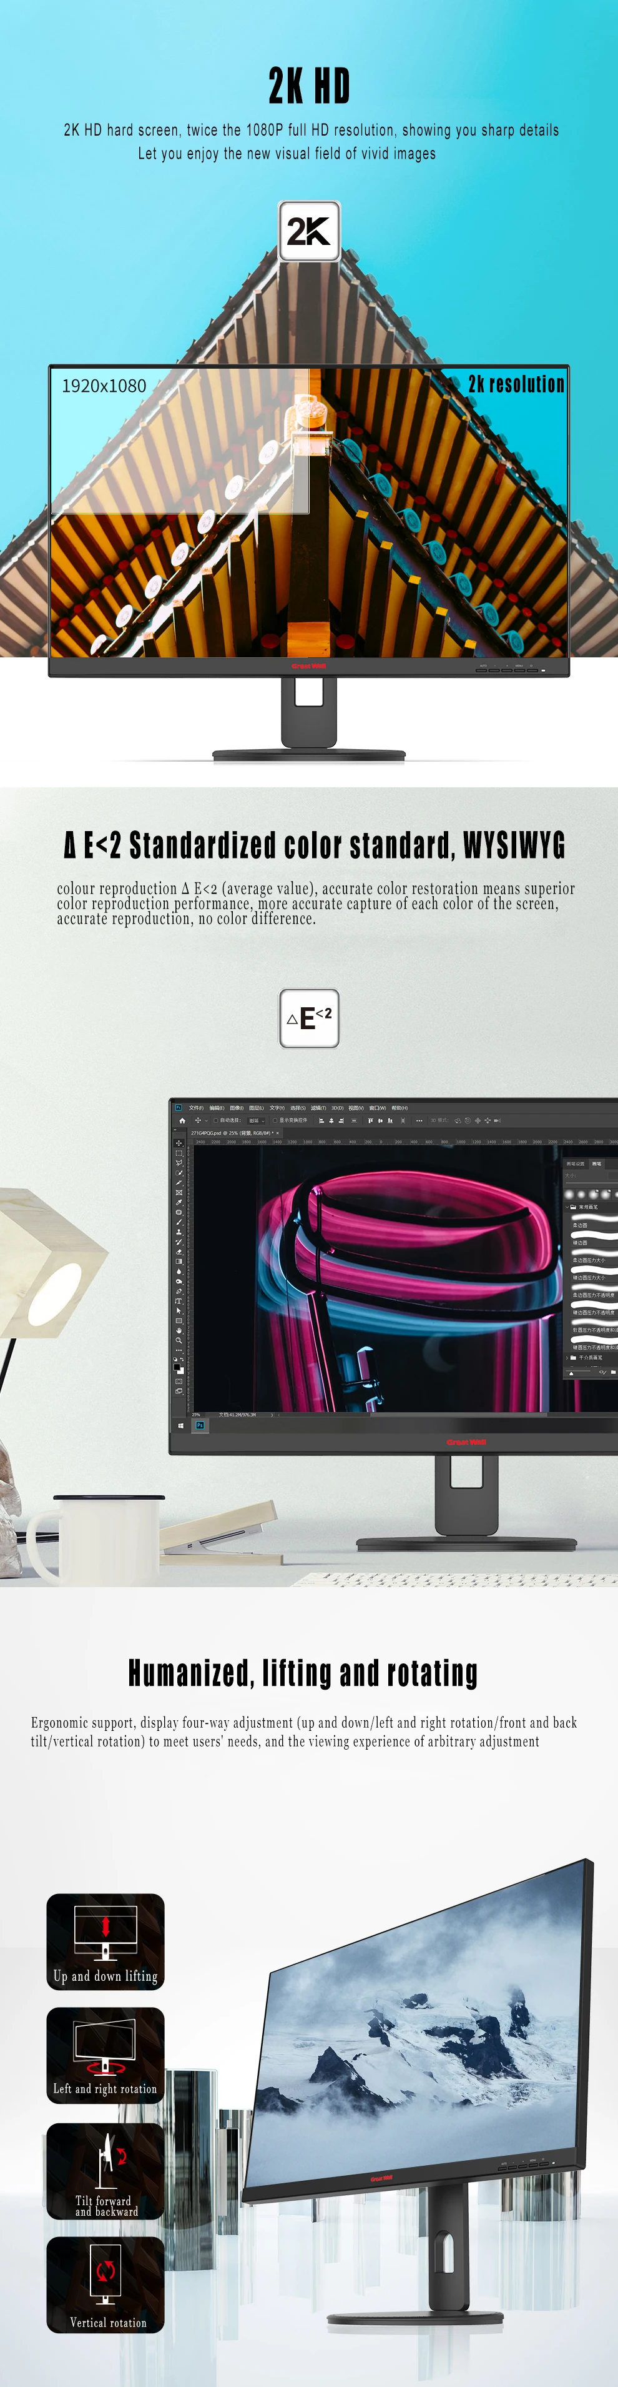Click the 'Vertical rotation' feature tile

105,2285
